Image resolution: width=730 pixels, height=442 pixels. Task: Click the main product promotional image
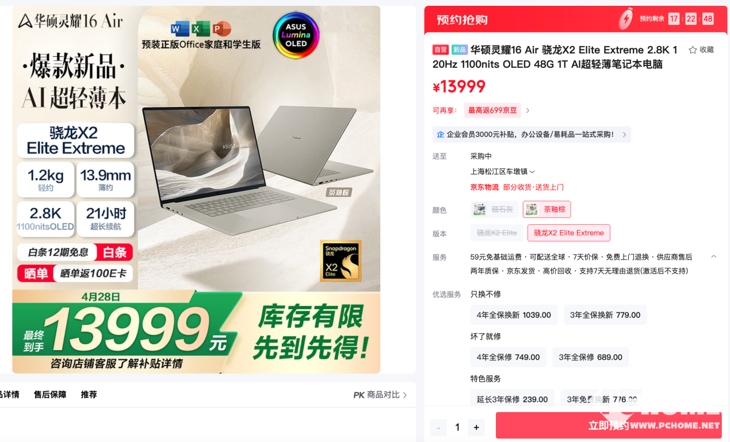196,190
